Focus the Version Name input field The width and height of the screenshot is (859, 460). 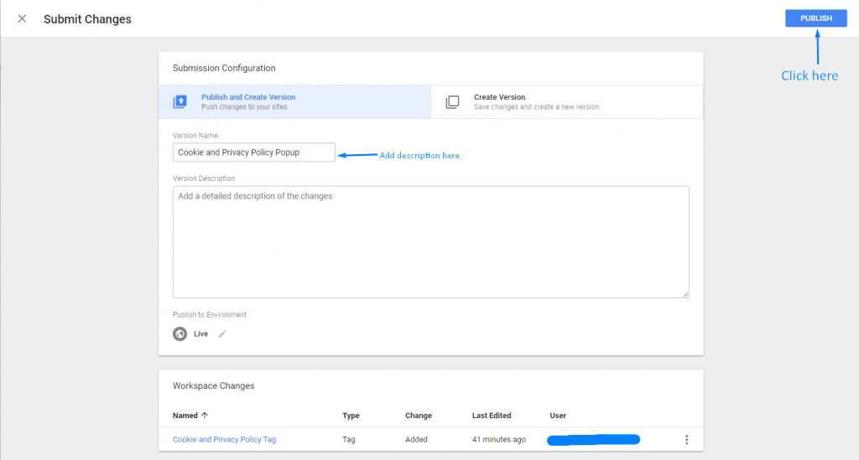tap(253, 152)
